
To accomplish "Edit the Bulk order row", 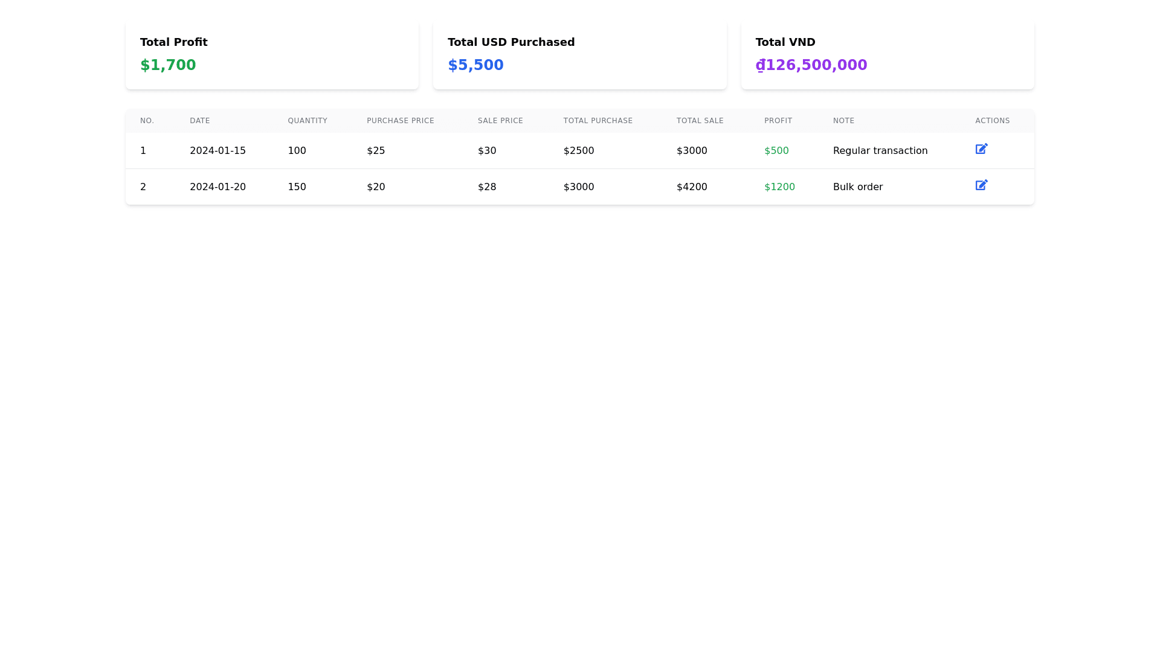I will [x=981, y=185].
